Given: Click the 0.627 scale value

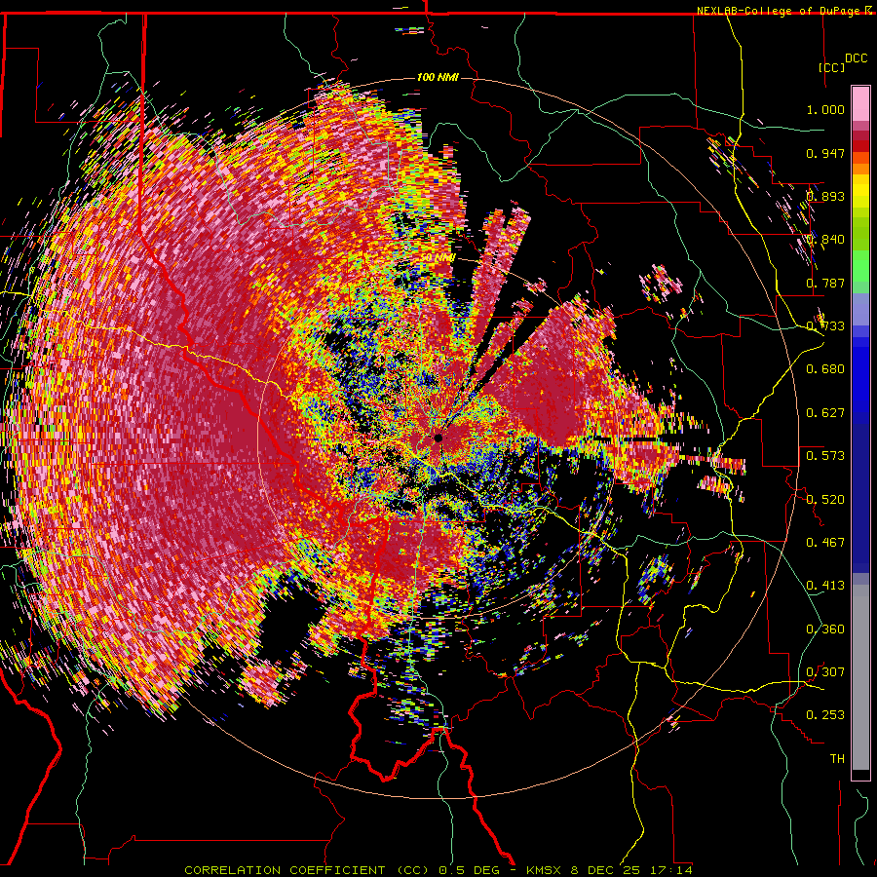Looking at the screenshot, I should click(x=825, y=413).
